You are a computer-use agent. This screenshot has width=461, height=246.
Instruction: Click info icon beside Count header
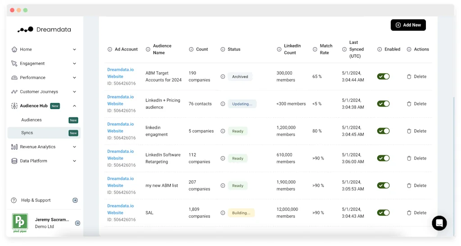click(191, 50)
